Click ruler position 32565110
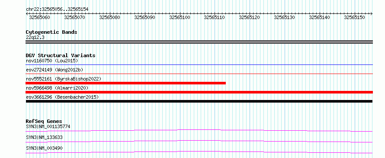Viewport: 385px width, 158px height. (215, 17)
